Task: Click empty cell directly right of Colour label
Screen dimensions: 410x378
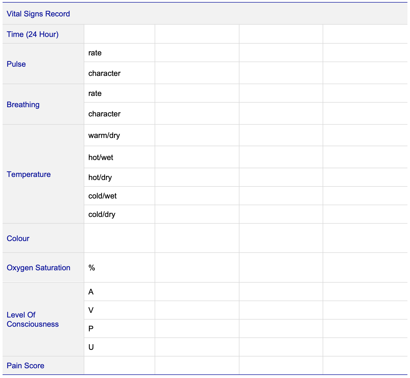Action: 119,238
